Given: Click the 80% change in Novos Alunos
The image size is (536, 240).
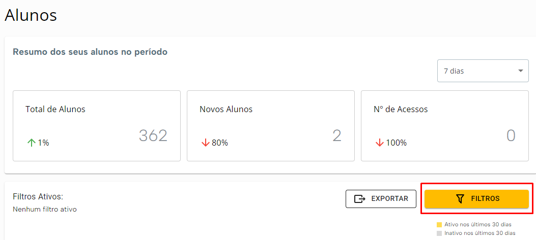Looking at the screenshot, I should pos(220,143).
